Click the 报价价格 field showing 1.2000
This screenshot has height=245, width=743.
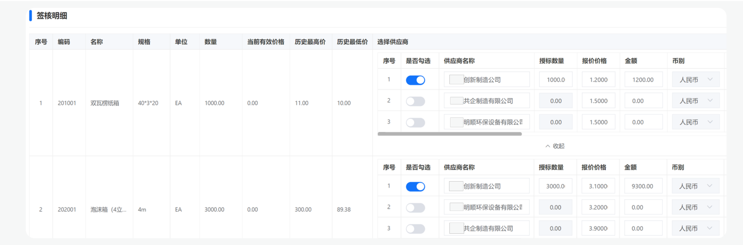tap(598, 80)
